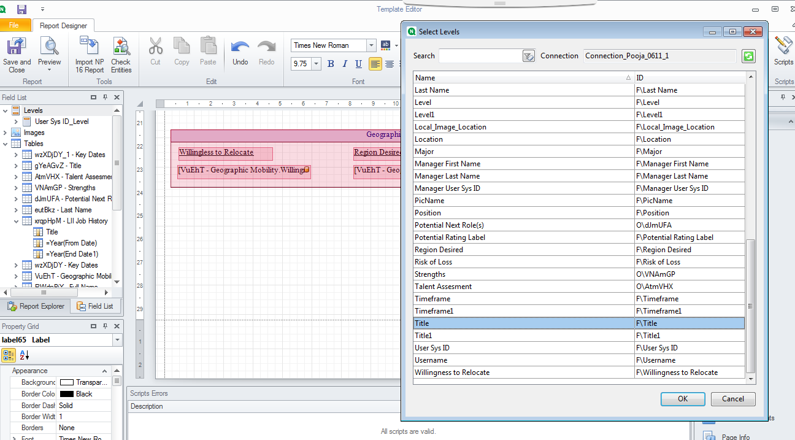This screenshot has width=795, height=440.
Task: Click the label smart-tag in the designer
Action: [x=306, y=169]
